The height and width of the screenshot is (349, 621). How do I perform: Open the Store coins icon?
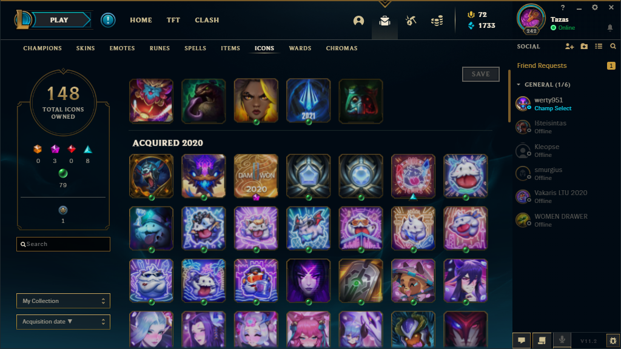coord(437,21)
